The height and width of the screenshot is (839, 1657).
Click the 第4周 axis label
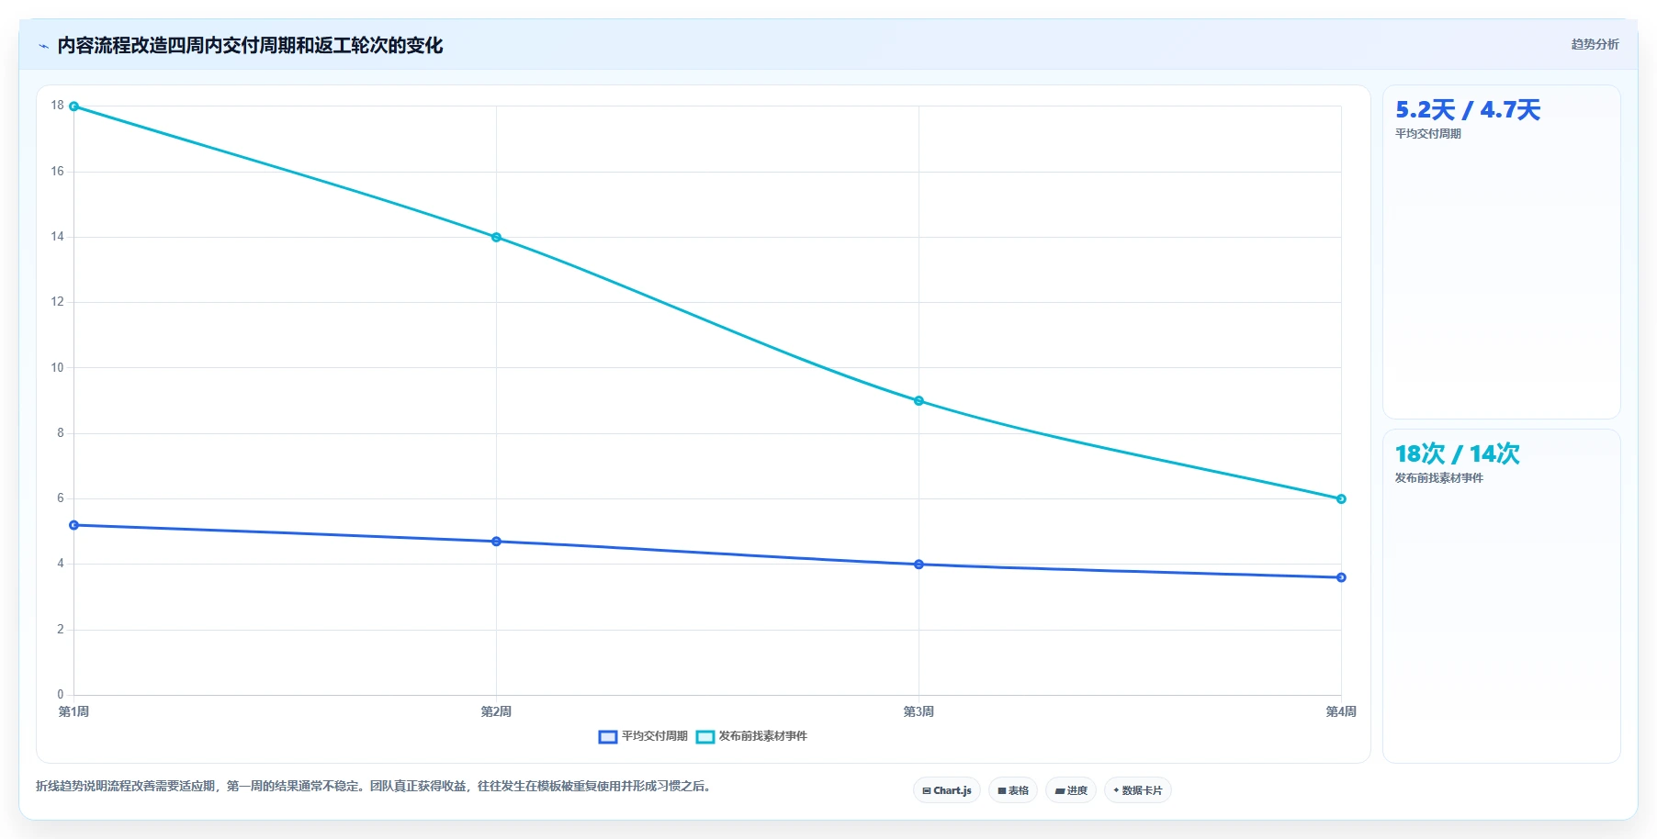[1341, 711]
